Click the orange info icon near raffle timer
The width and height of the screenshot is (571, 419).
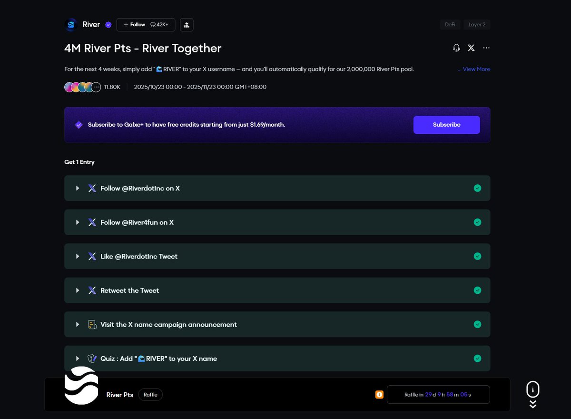(x=379, y=395)
